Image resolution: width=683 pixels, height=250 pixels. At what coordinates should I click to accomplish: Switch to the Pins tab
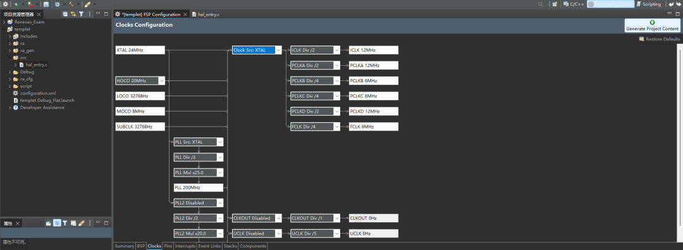168,246
